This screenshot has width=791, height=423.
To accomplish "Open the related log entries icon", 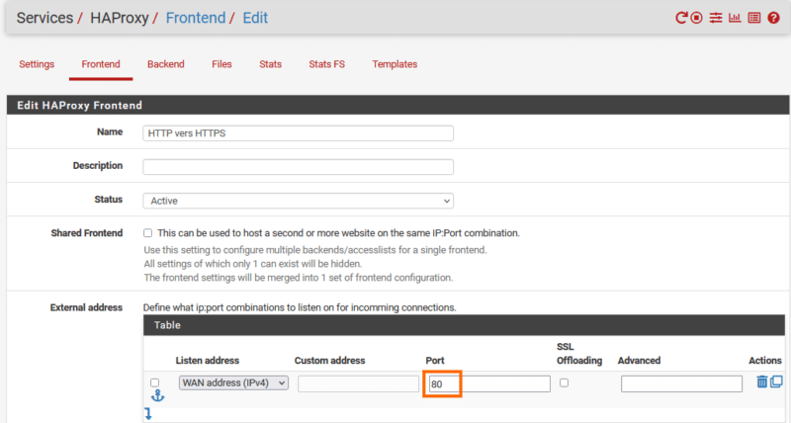I will 753,18.
